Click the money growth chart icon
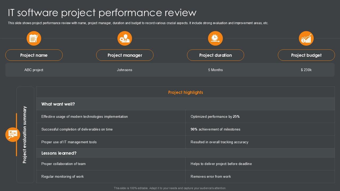Image resolution: width=340 pixels, height=191 pixels. (306, 38)
